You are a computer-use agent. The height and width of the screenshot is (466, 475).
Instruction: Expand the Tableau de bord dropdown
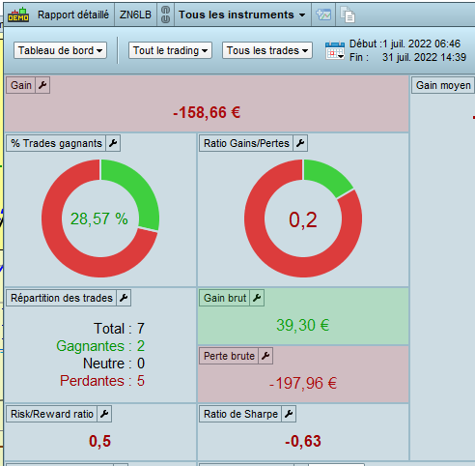[x=60, y=50]
